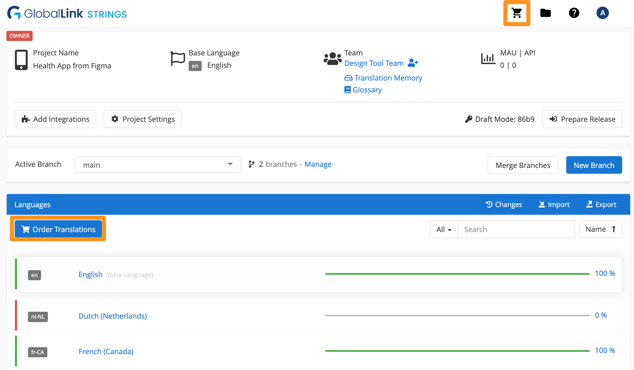The image size is (634, 370).
Task: Click Prepare Release button
Action: click(x=582, y=119)
